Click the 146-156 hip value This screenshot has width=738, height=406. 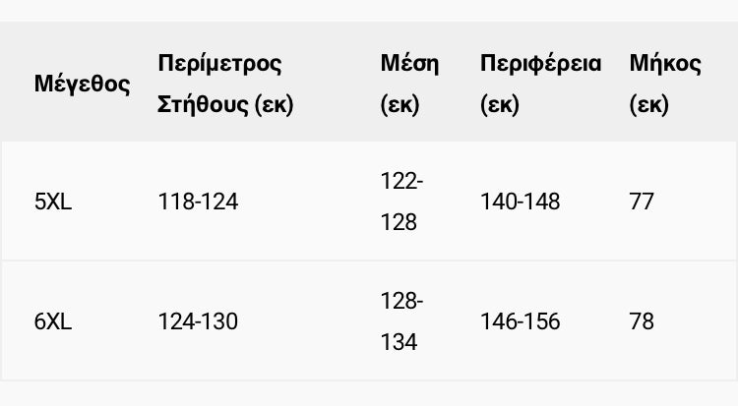(521, 321)
